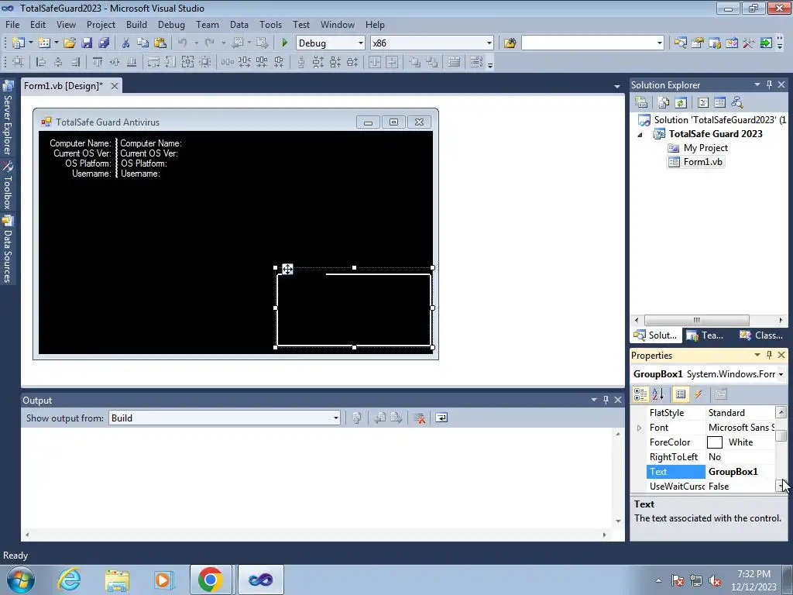Click Show All Files icon in Solution Explorer
The image size is (793, 595).
coord(664,103)
